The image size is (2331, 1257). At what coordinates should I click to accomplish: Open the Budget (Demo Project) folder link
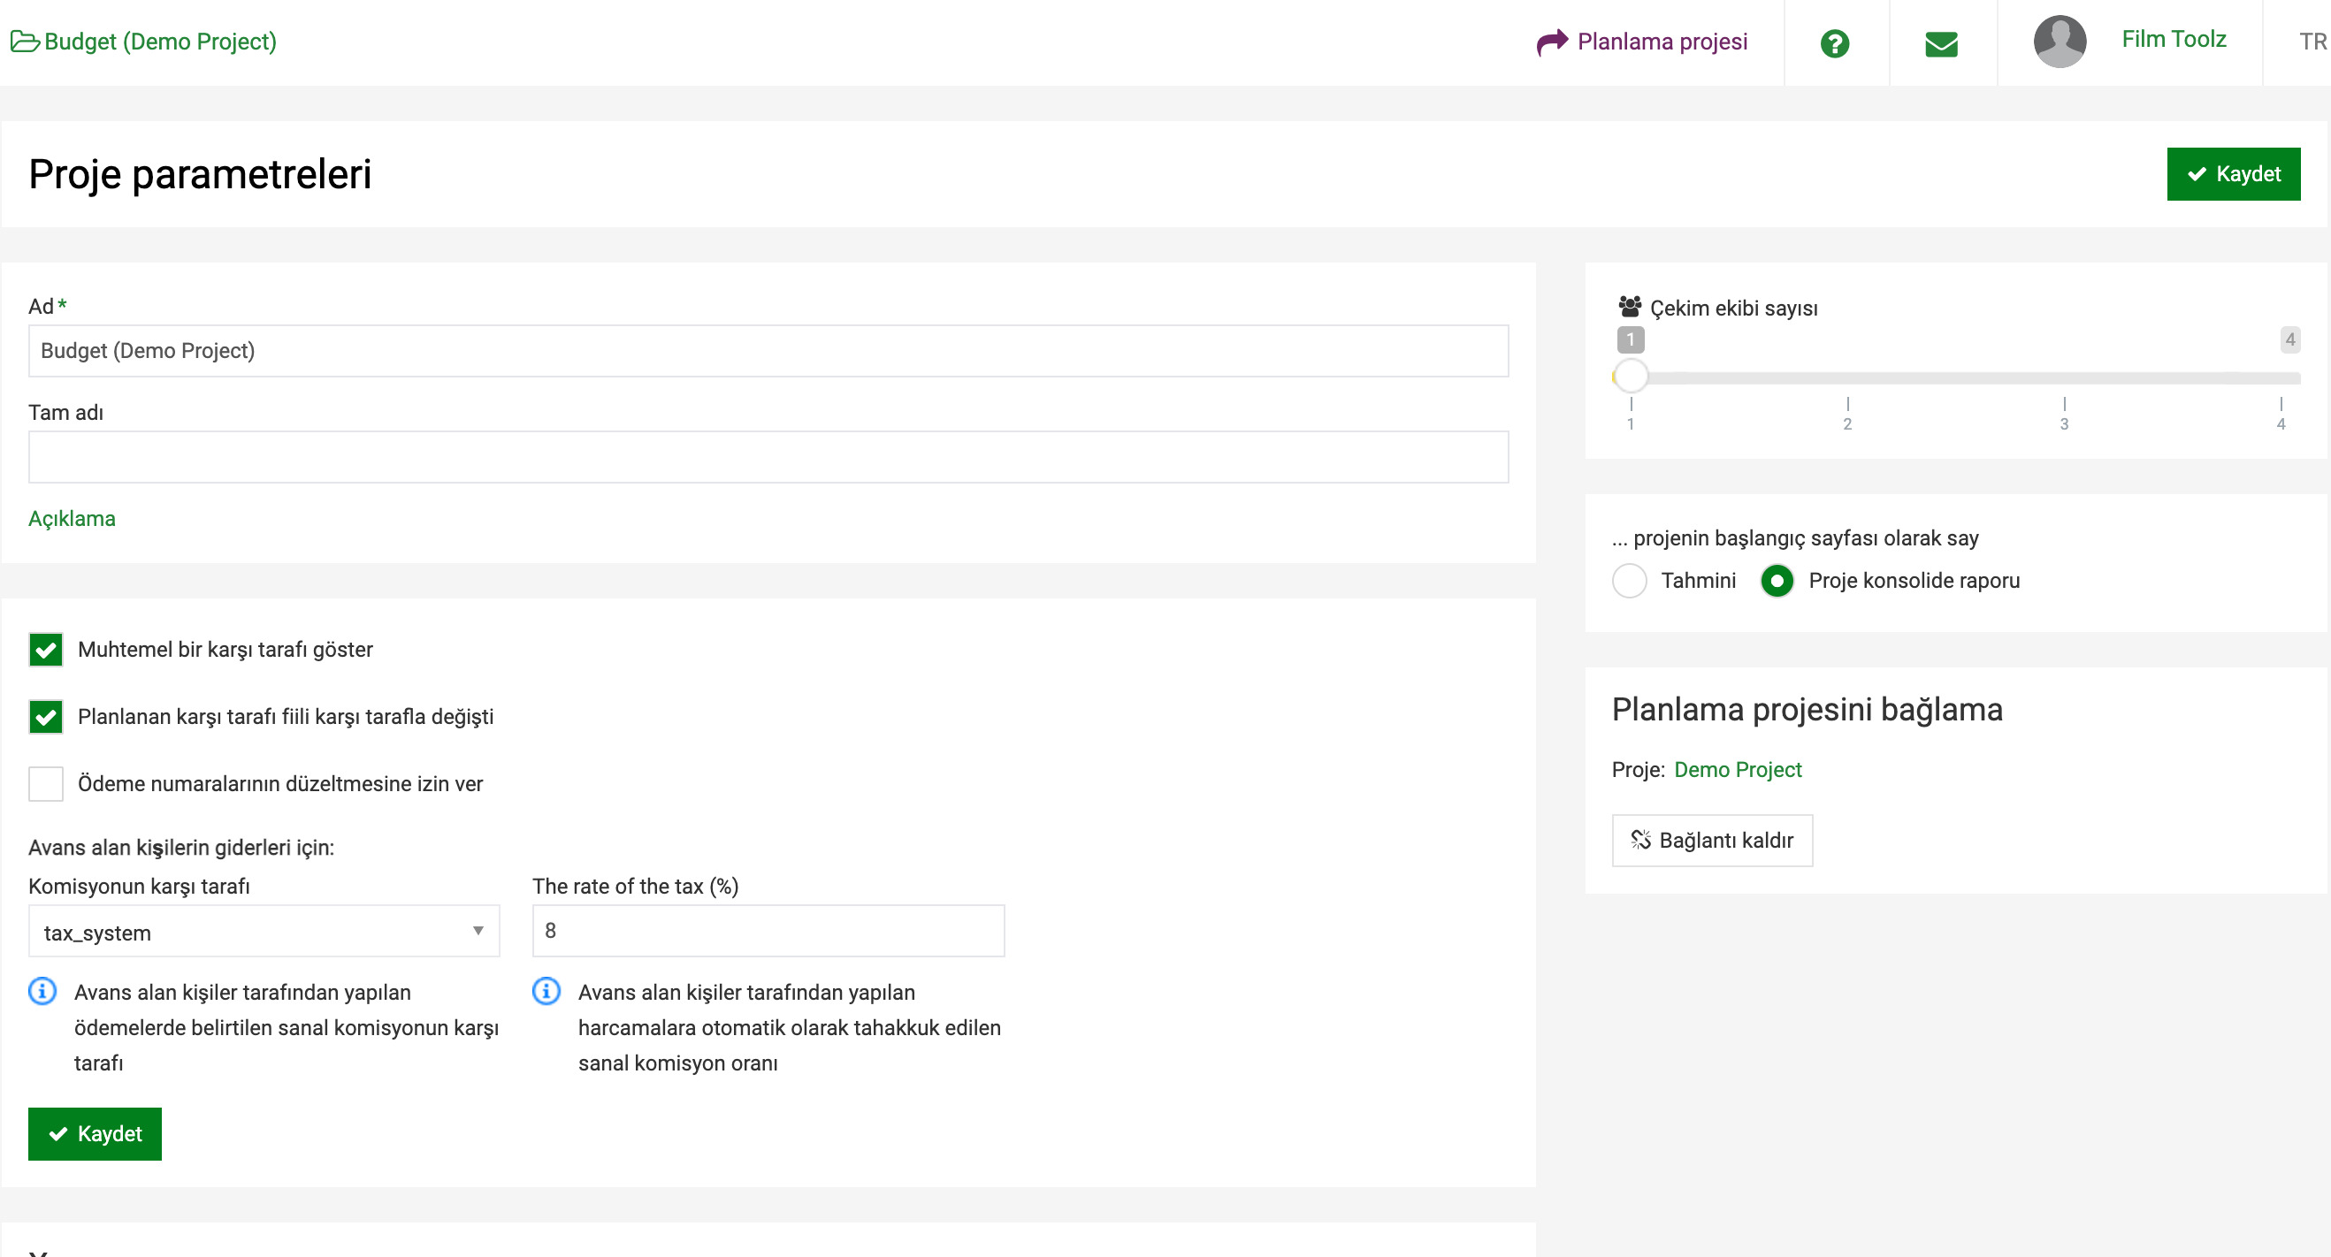(143, 42)
